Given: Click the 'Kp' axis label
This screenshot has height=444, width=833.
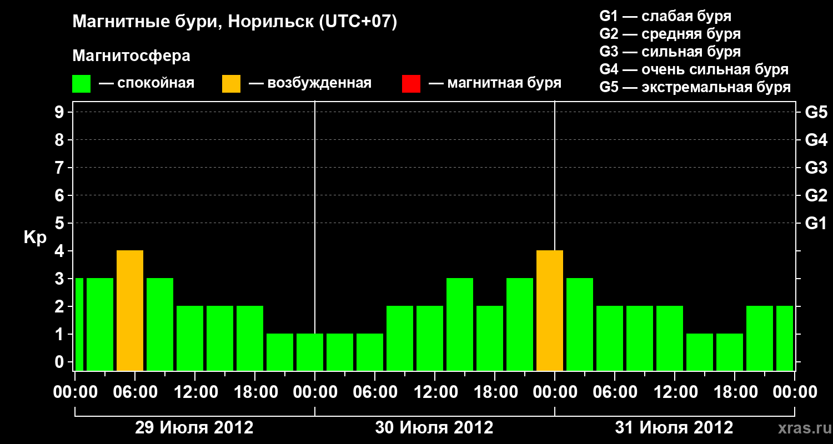Looking at the screenshot, I should click(x=35, y=238).
